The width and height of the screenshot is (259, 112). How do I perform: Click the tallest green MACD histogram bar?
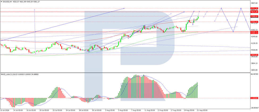pyautogui.click(x=136, y=86)
